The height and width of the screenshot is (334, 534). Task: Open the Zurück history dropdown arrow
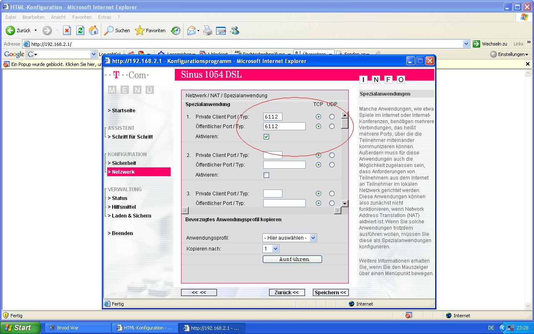tap(35, 30)
